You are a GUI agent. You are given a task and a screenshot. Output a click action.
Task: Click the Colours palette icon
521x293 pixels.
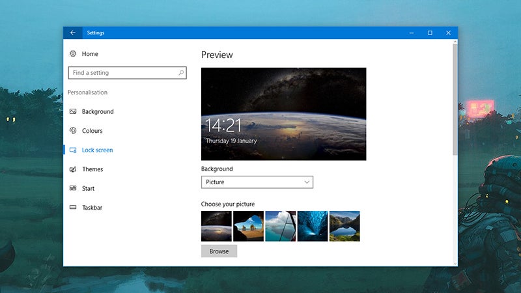click(x=73, y=131)
